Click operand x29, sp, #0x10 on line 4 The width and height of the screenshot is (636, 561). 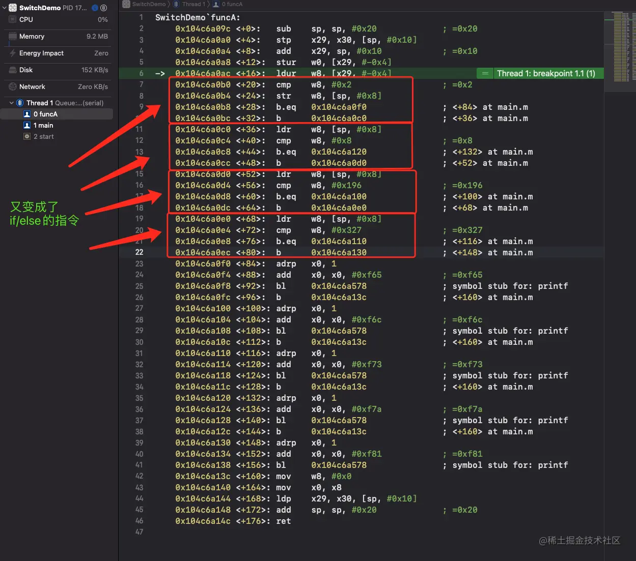tap(346, 51)
